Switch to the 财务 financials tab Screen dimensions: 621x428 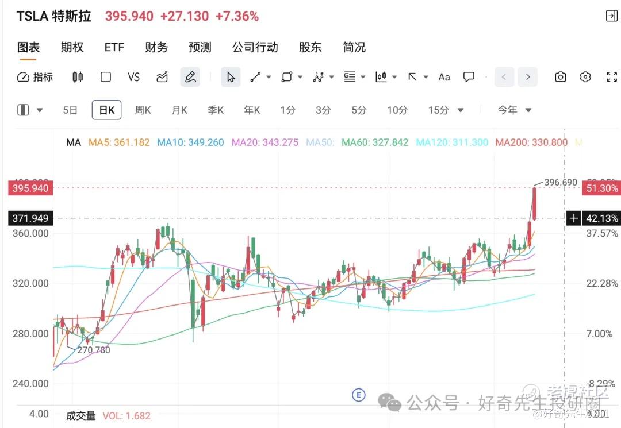click(x=156, y=48)
